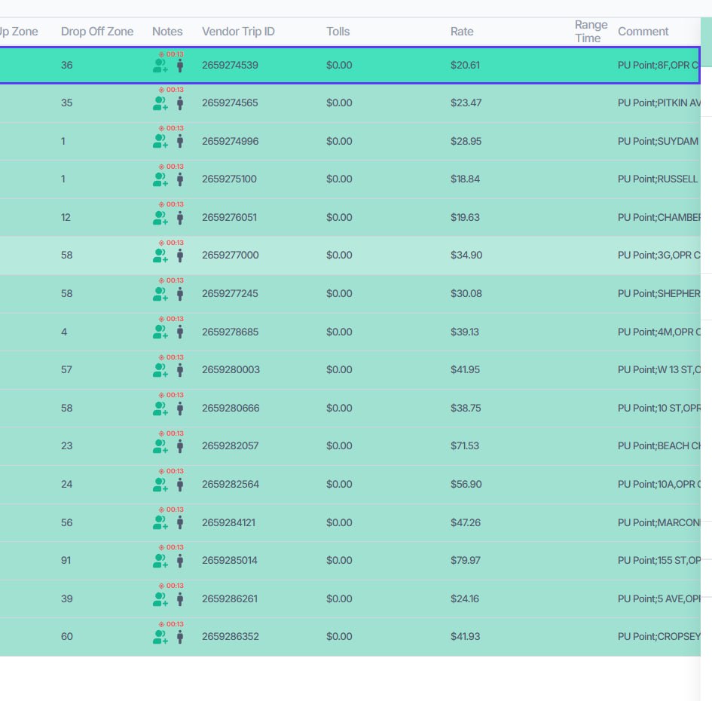Screen dimensions: 712x701
Task: Click person icon in trip 2659275100 row
Action: click(180, 180)
